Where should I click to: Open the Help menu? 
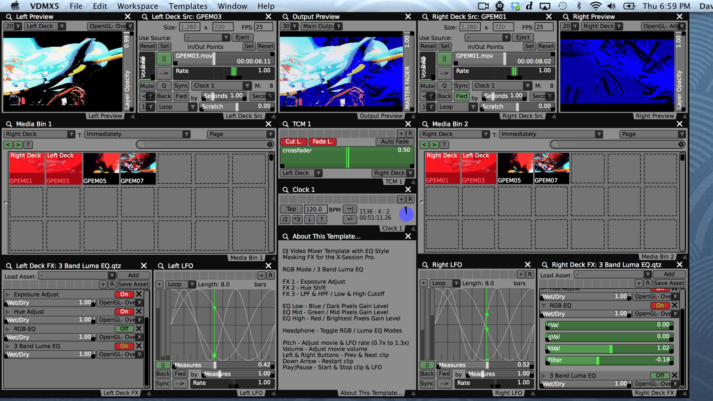point(266,6)
